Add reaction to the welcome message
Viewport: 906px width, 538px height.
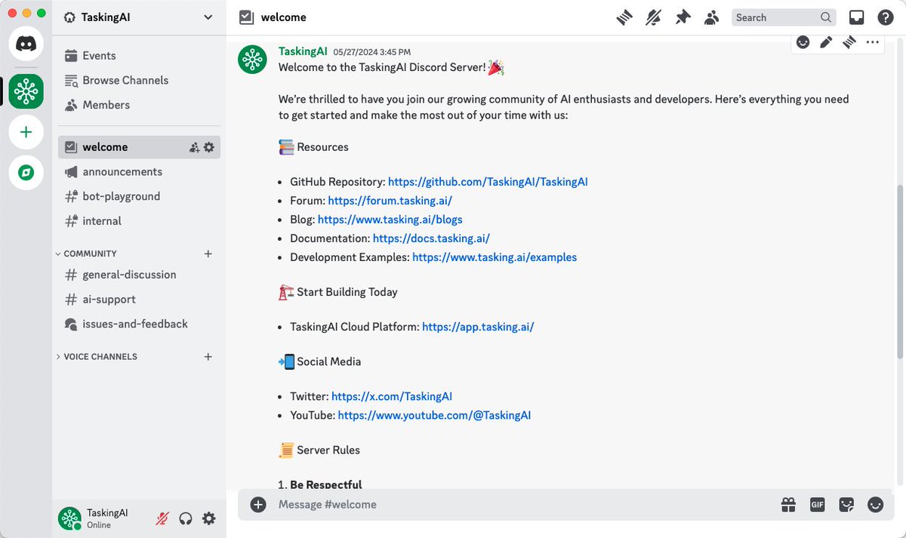point(803,42)
